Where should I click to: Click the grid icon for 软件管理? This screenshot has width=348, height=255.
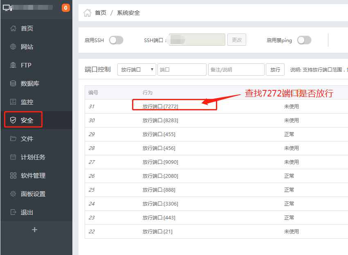coord(13,175)
